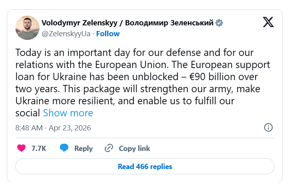The height and width of the screenshot is (192, 291).
Task: Select the Copy link text label
Action: pyautogui.click(x=134, y=148)
